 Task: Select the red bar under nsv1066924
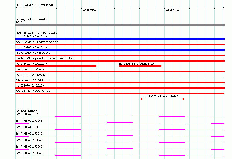coord(56,66)
